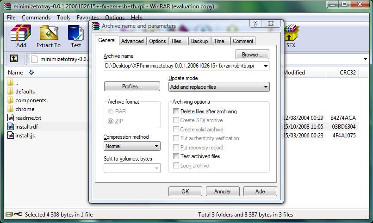Click the WinRAR icon in dialog title
This screenshot has height=223, width=373.
click(96, 25)
